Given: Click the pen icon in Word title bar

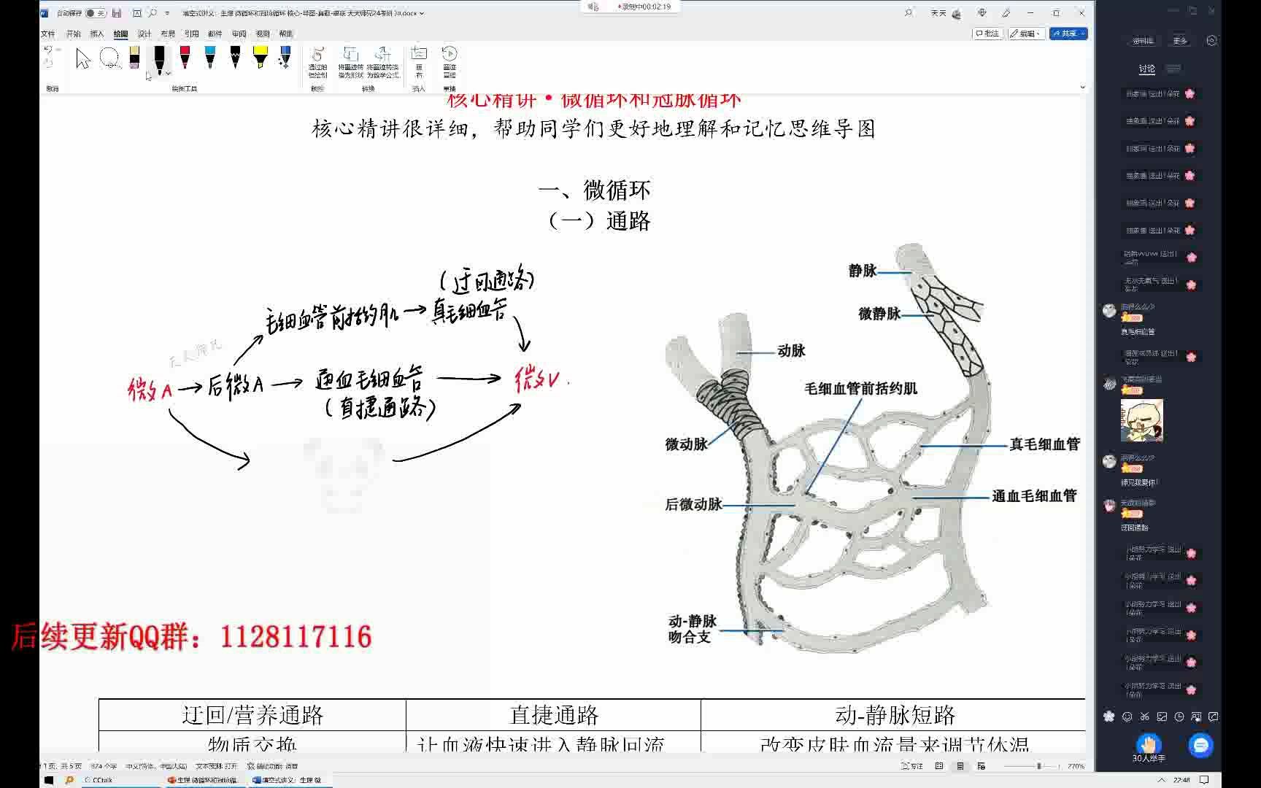Looking at the screenshot, I should tap(1006, 13).
